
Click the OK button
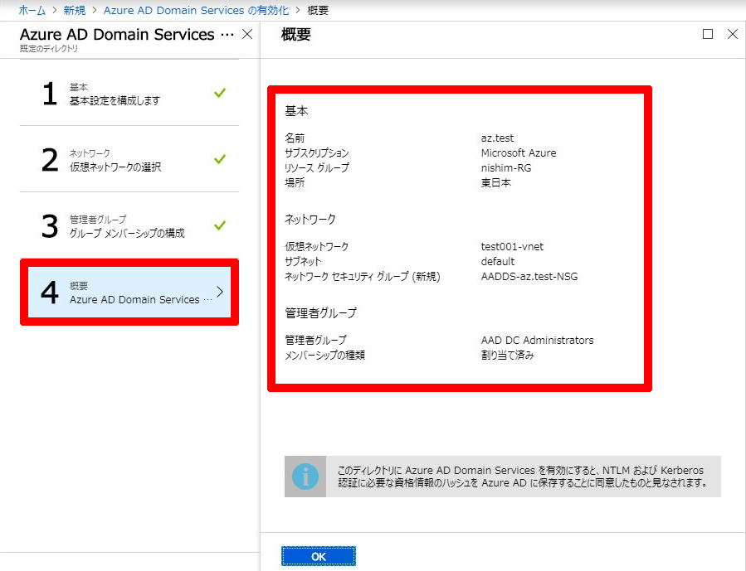[319, 556]
